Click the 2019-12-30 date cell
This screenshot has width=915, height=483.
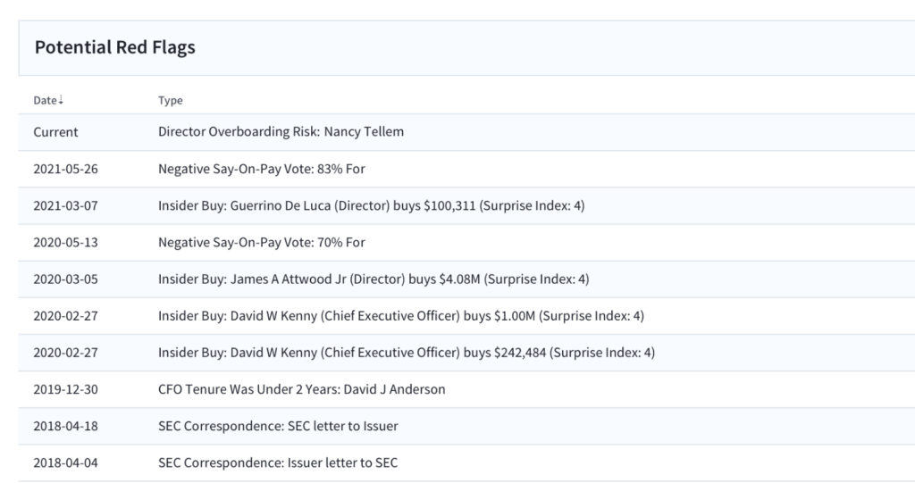click(65, 389)
